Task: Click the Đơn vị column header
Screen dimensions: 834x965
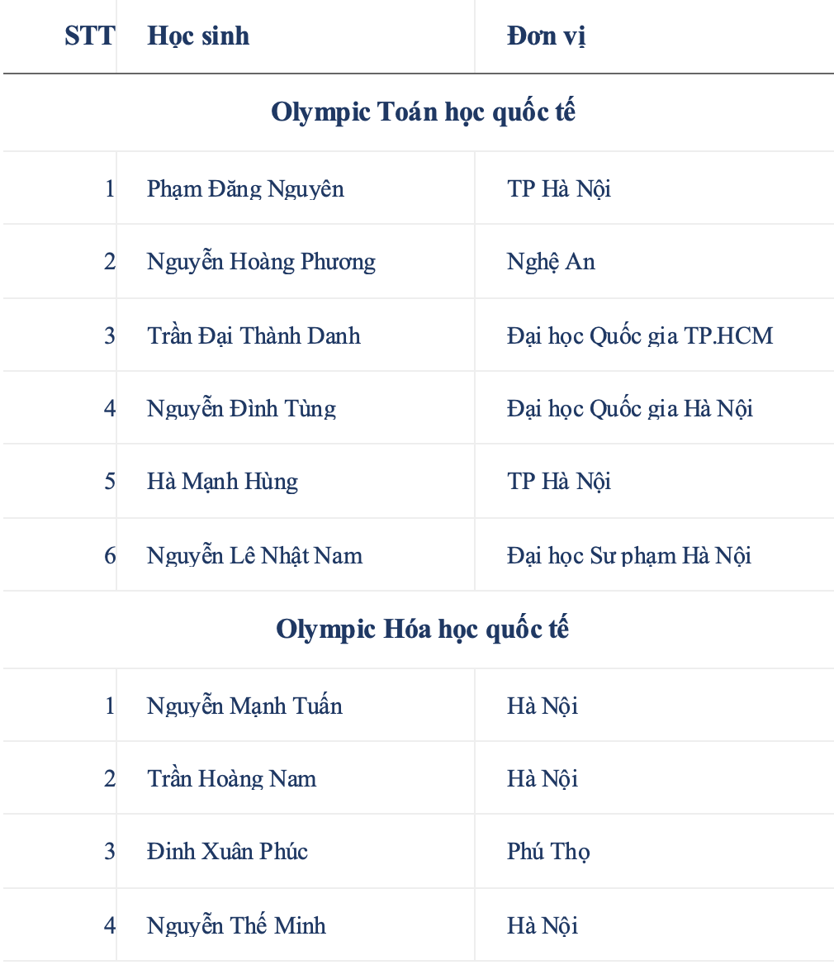Action: point(547,36)
